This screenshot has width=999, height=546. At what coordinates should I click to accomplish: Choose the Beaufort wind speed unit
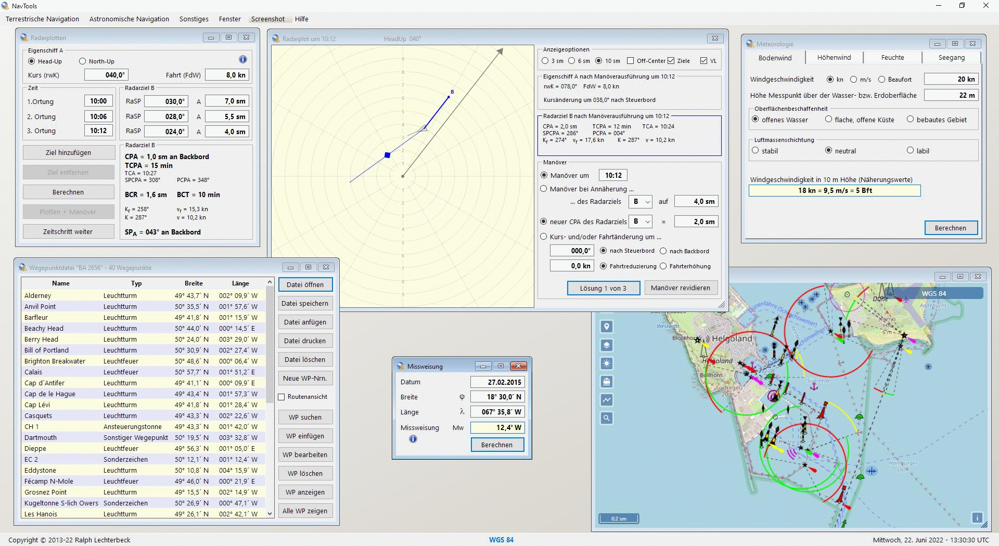[x=881, y=79]
